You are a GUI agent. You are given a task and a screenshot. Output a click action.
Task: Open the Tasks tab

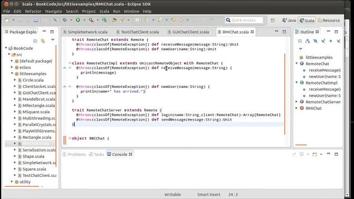click(97, 154)
